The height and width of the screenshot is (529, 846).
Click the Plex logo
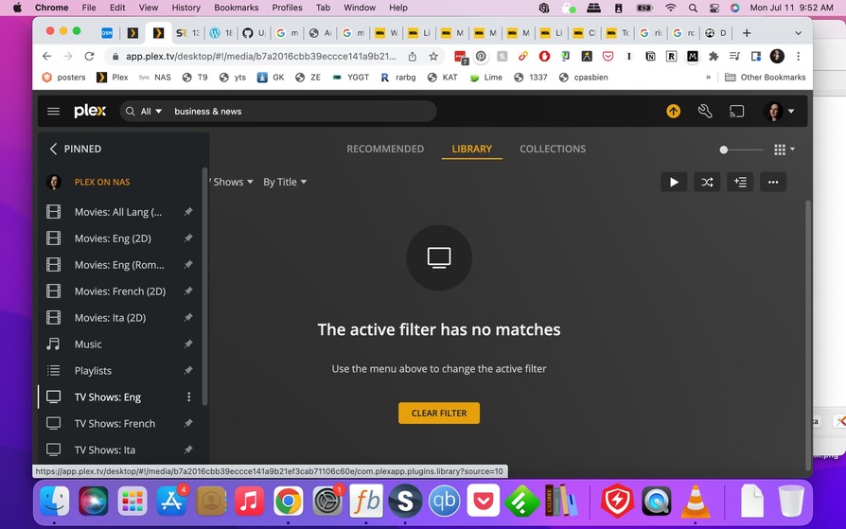pyautogui.click(x=90, y=112)
